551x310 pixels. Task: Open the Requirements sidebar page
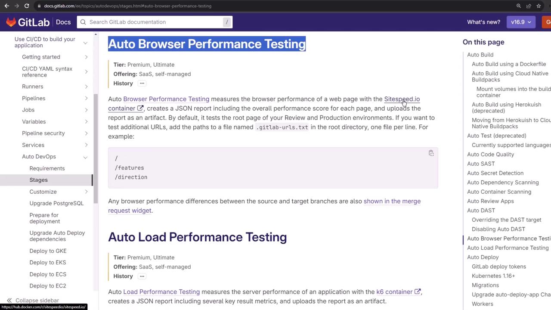(47, 168)
